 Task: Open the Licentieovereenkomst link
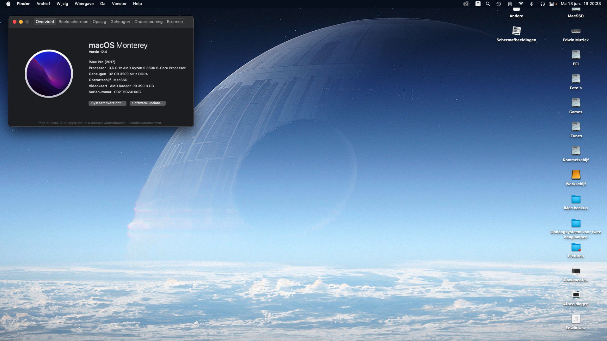coord(144,123)
